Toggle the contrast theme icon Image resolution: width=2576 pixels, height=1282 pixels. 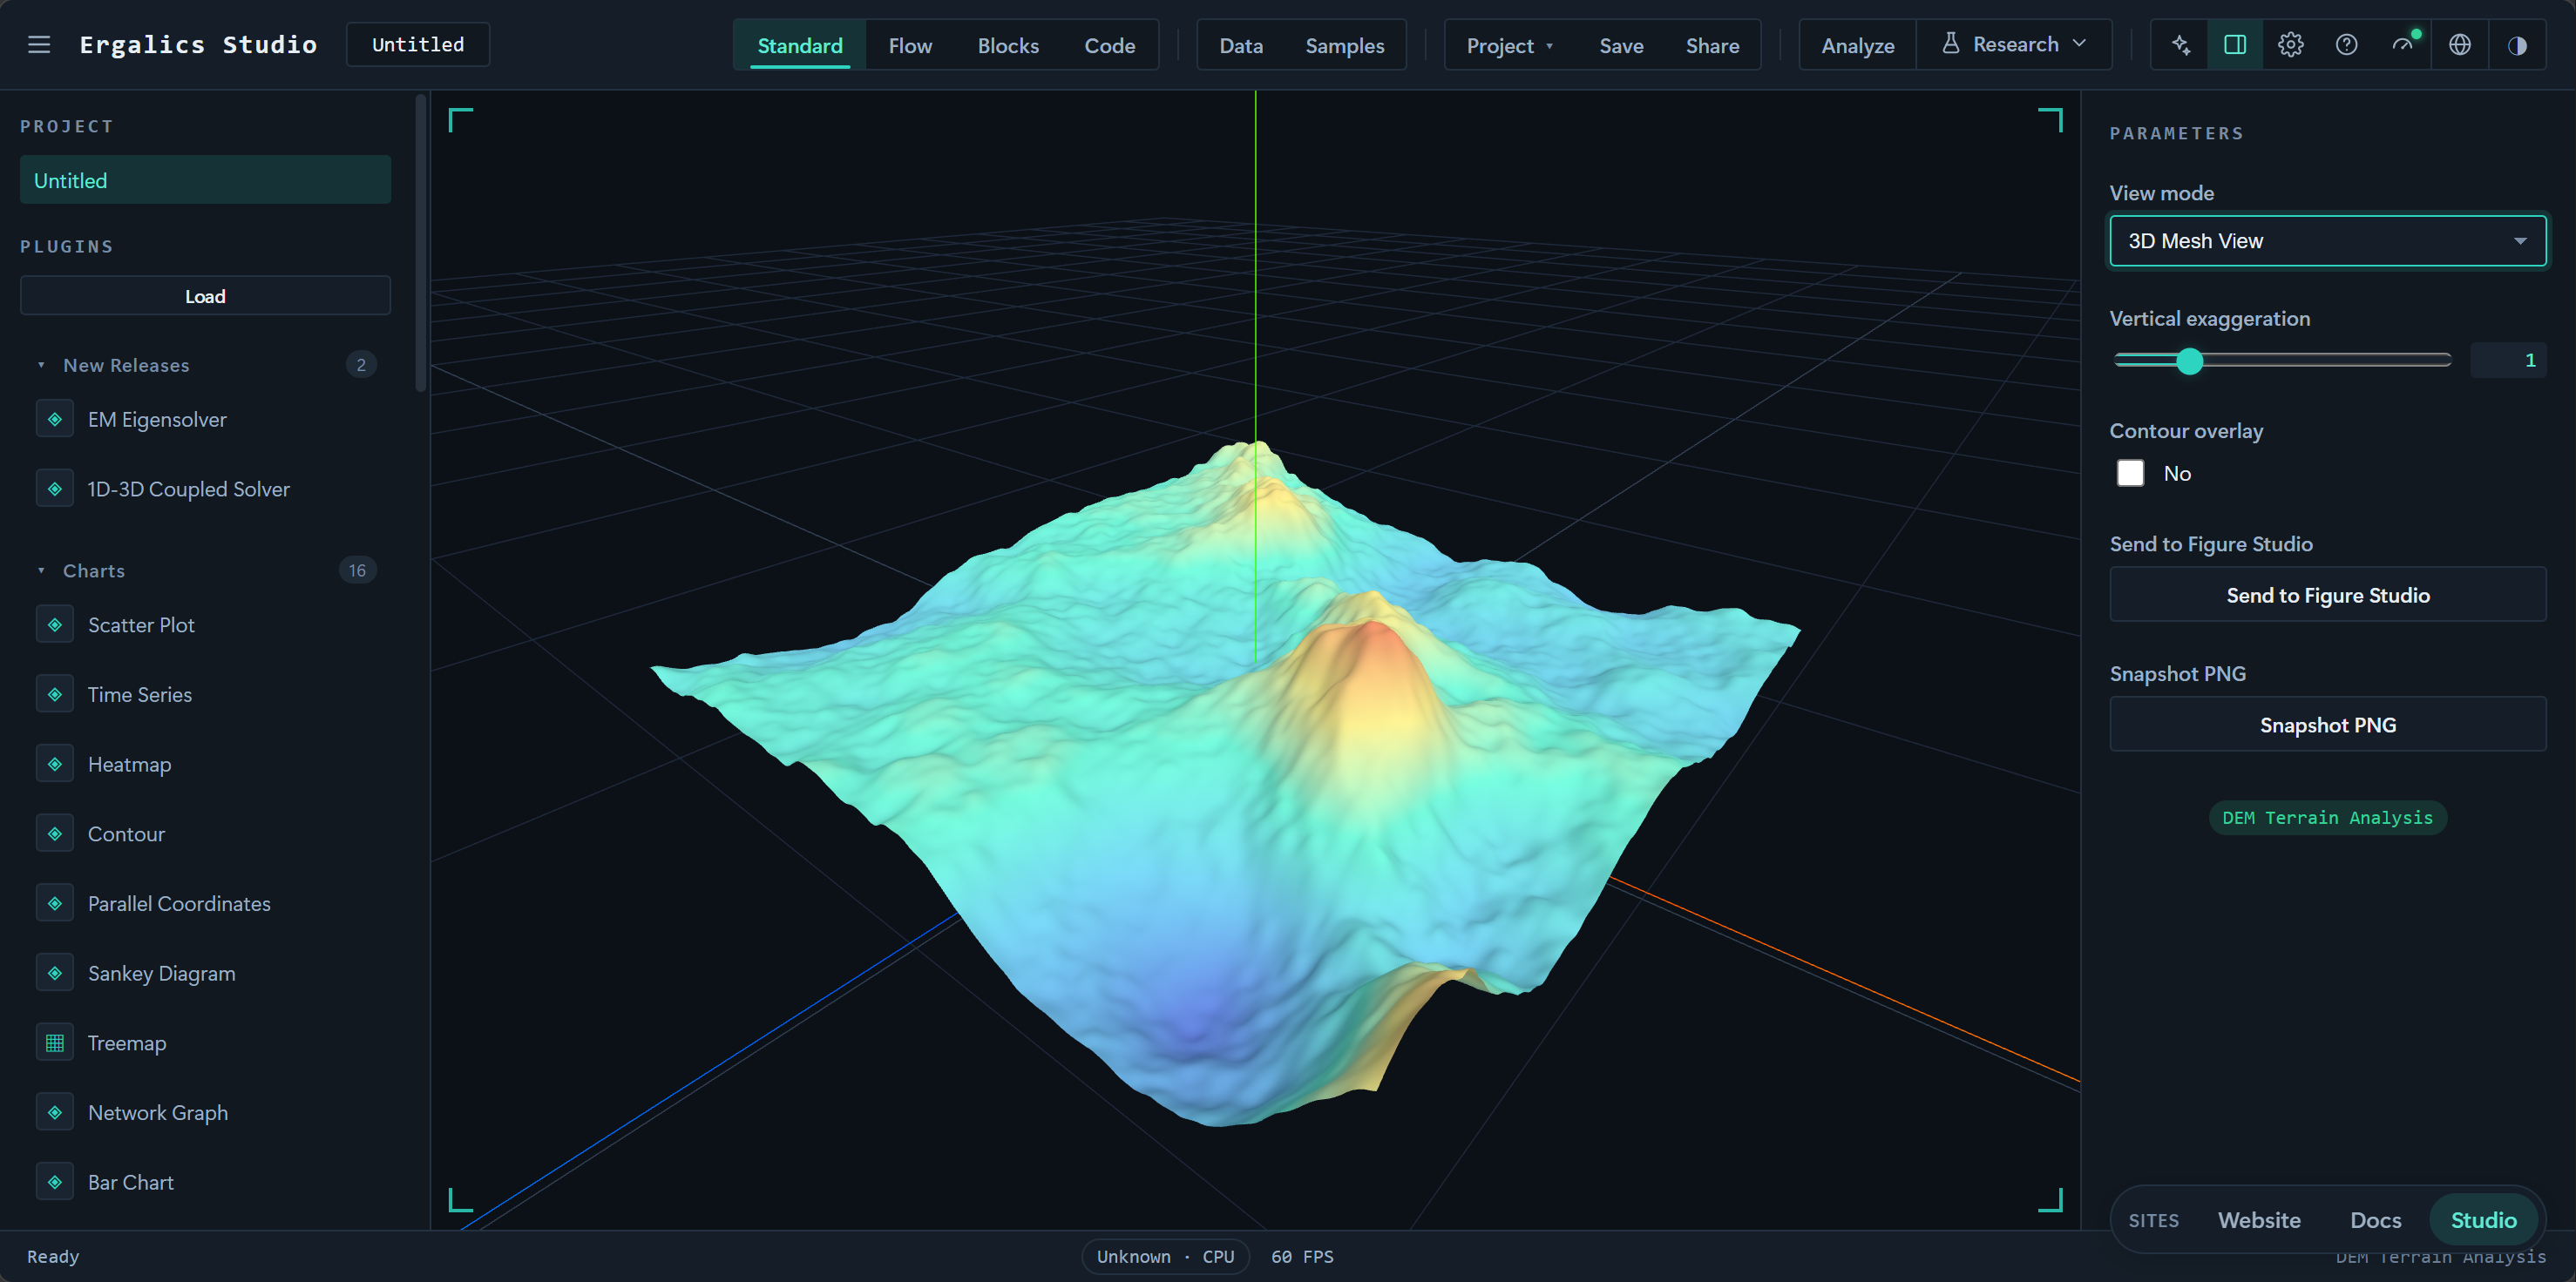[x=2517, y=45]
